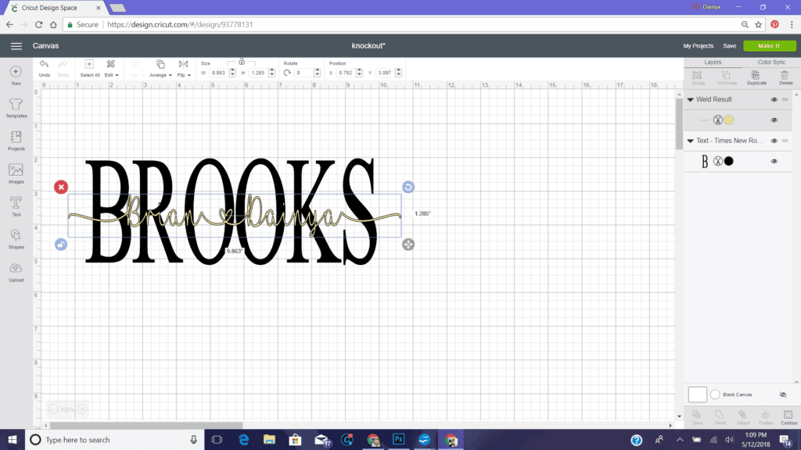Open File Explorer from taskbar
Image resolution: width=801 pixels, height=450 pixels.
(x=269, y=439)
